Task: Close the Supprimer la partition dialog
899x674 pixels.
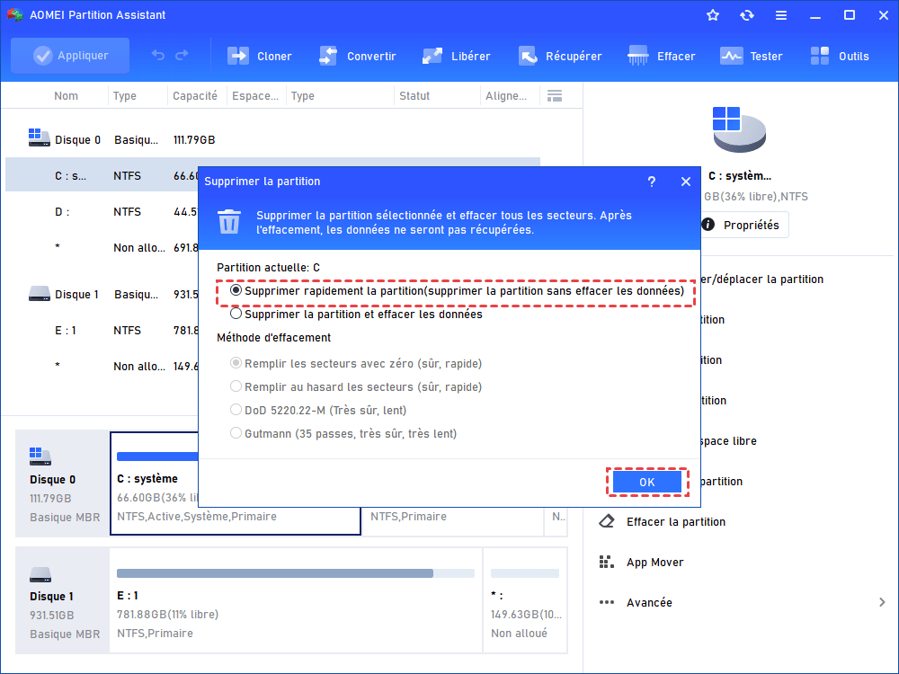Action: point(686,182)
